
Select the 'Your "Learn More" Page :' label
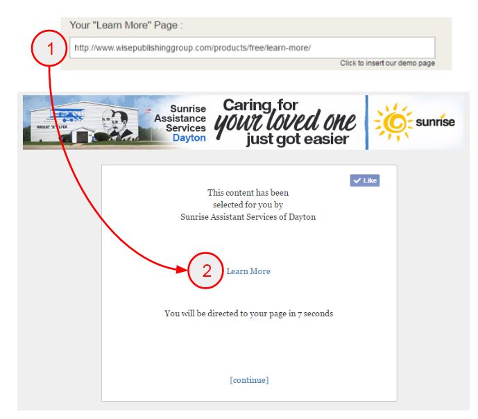126,25
